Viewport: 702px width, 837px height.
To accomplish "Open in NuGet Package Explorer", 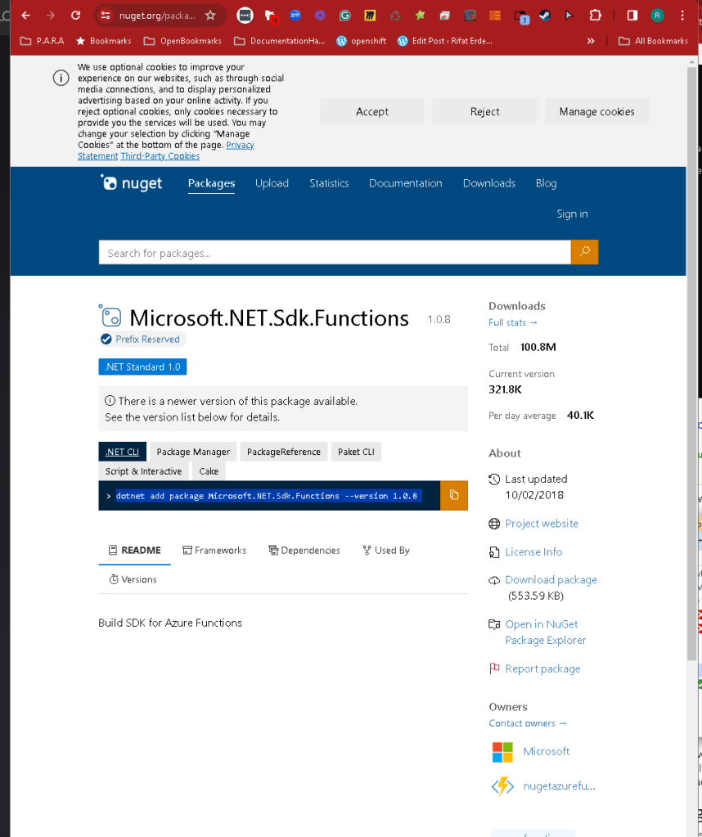I will pos(546,632).
